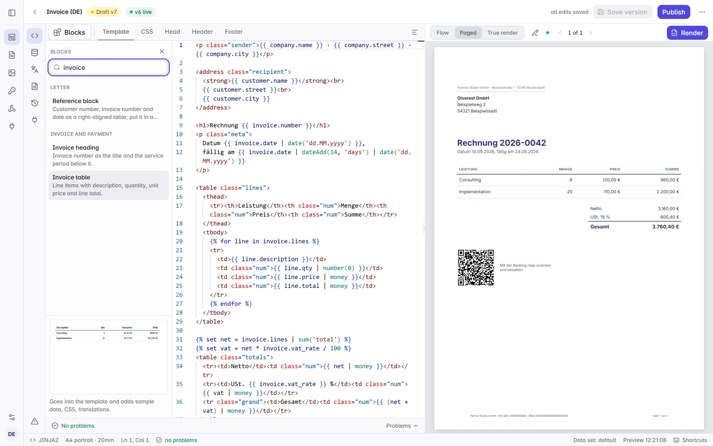713x446 pixels.
Task: Click the Save version button
Action: point(622,12)
